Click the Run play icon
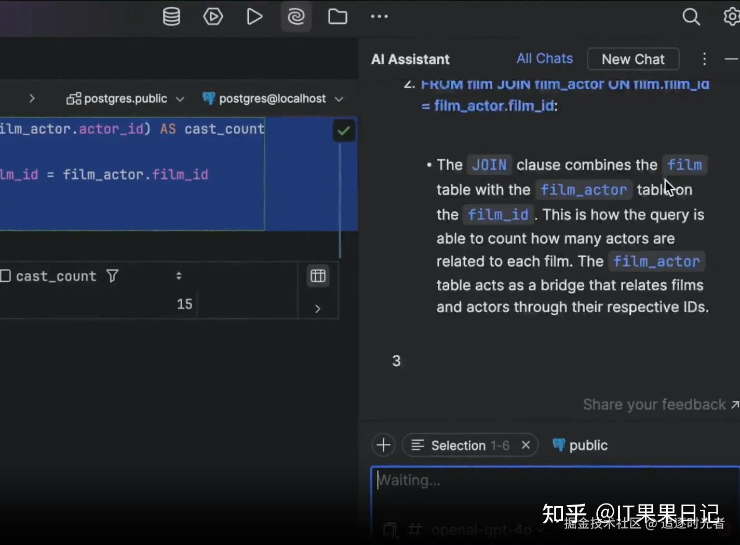This screenshot has width=740, height=545. [254, 17]
